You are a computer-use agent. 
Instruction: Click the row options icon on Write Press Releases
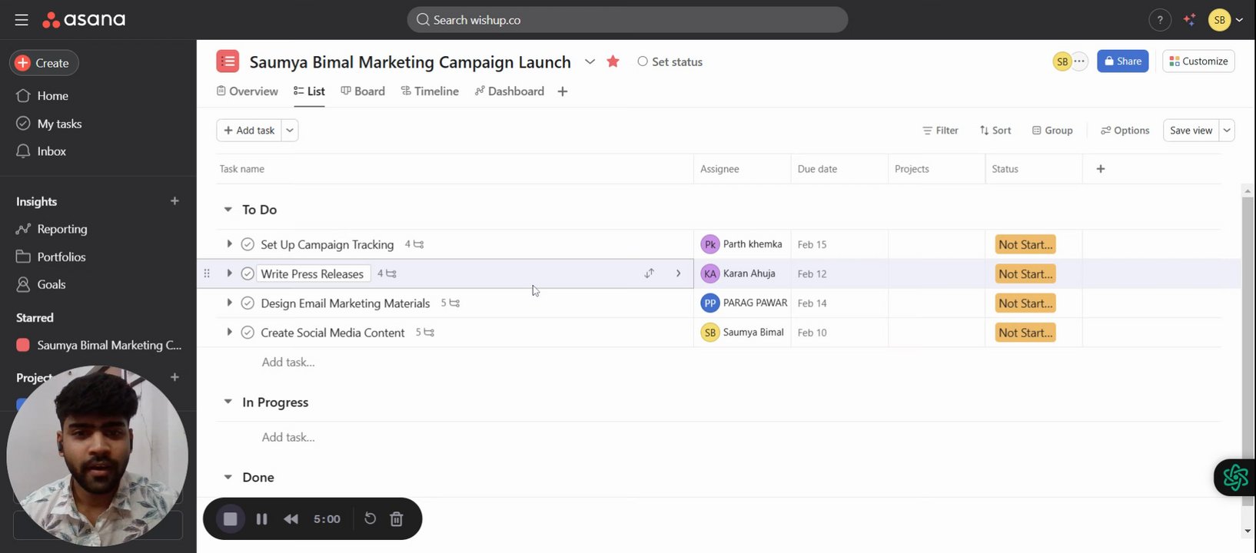(x=650, y=273)
